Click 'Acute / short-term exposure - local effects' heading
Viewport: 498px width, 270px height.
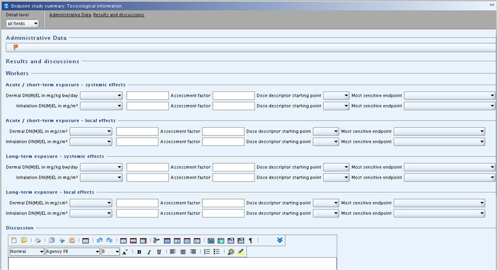pos(61,121)
